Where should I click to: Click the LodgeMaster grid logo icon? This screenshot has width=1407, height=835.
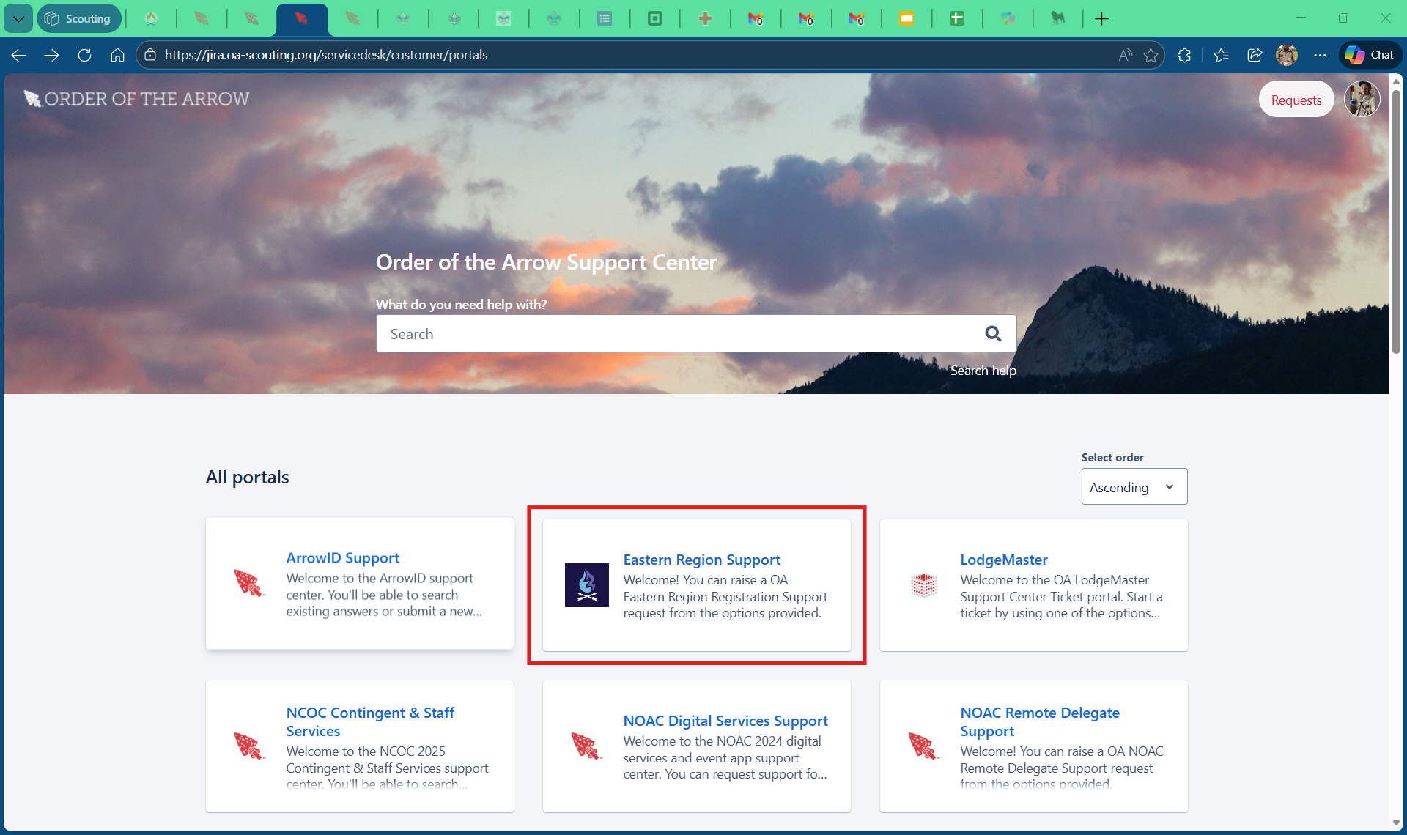pos(923,585)
